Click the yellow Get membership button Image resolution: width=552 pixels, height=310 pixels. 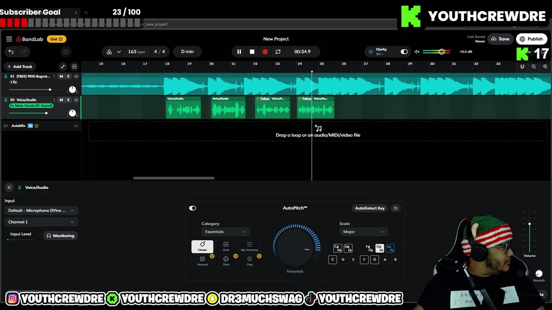(56, 39)
